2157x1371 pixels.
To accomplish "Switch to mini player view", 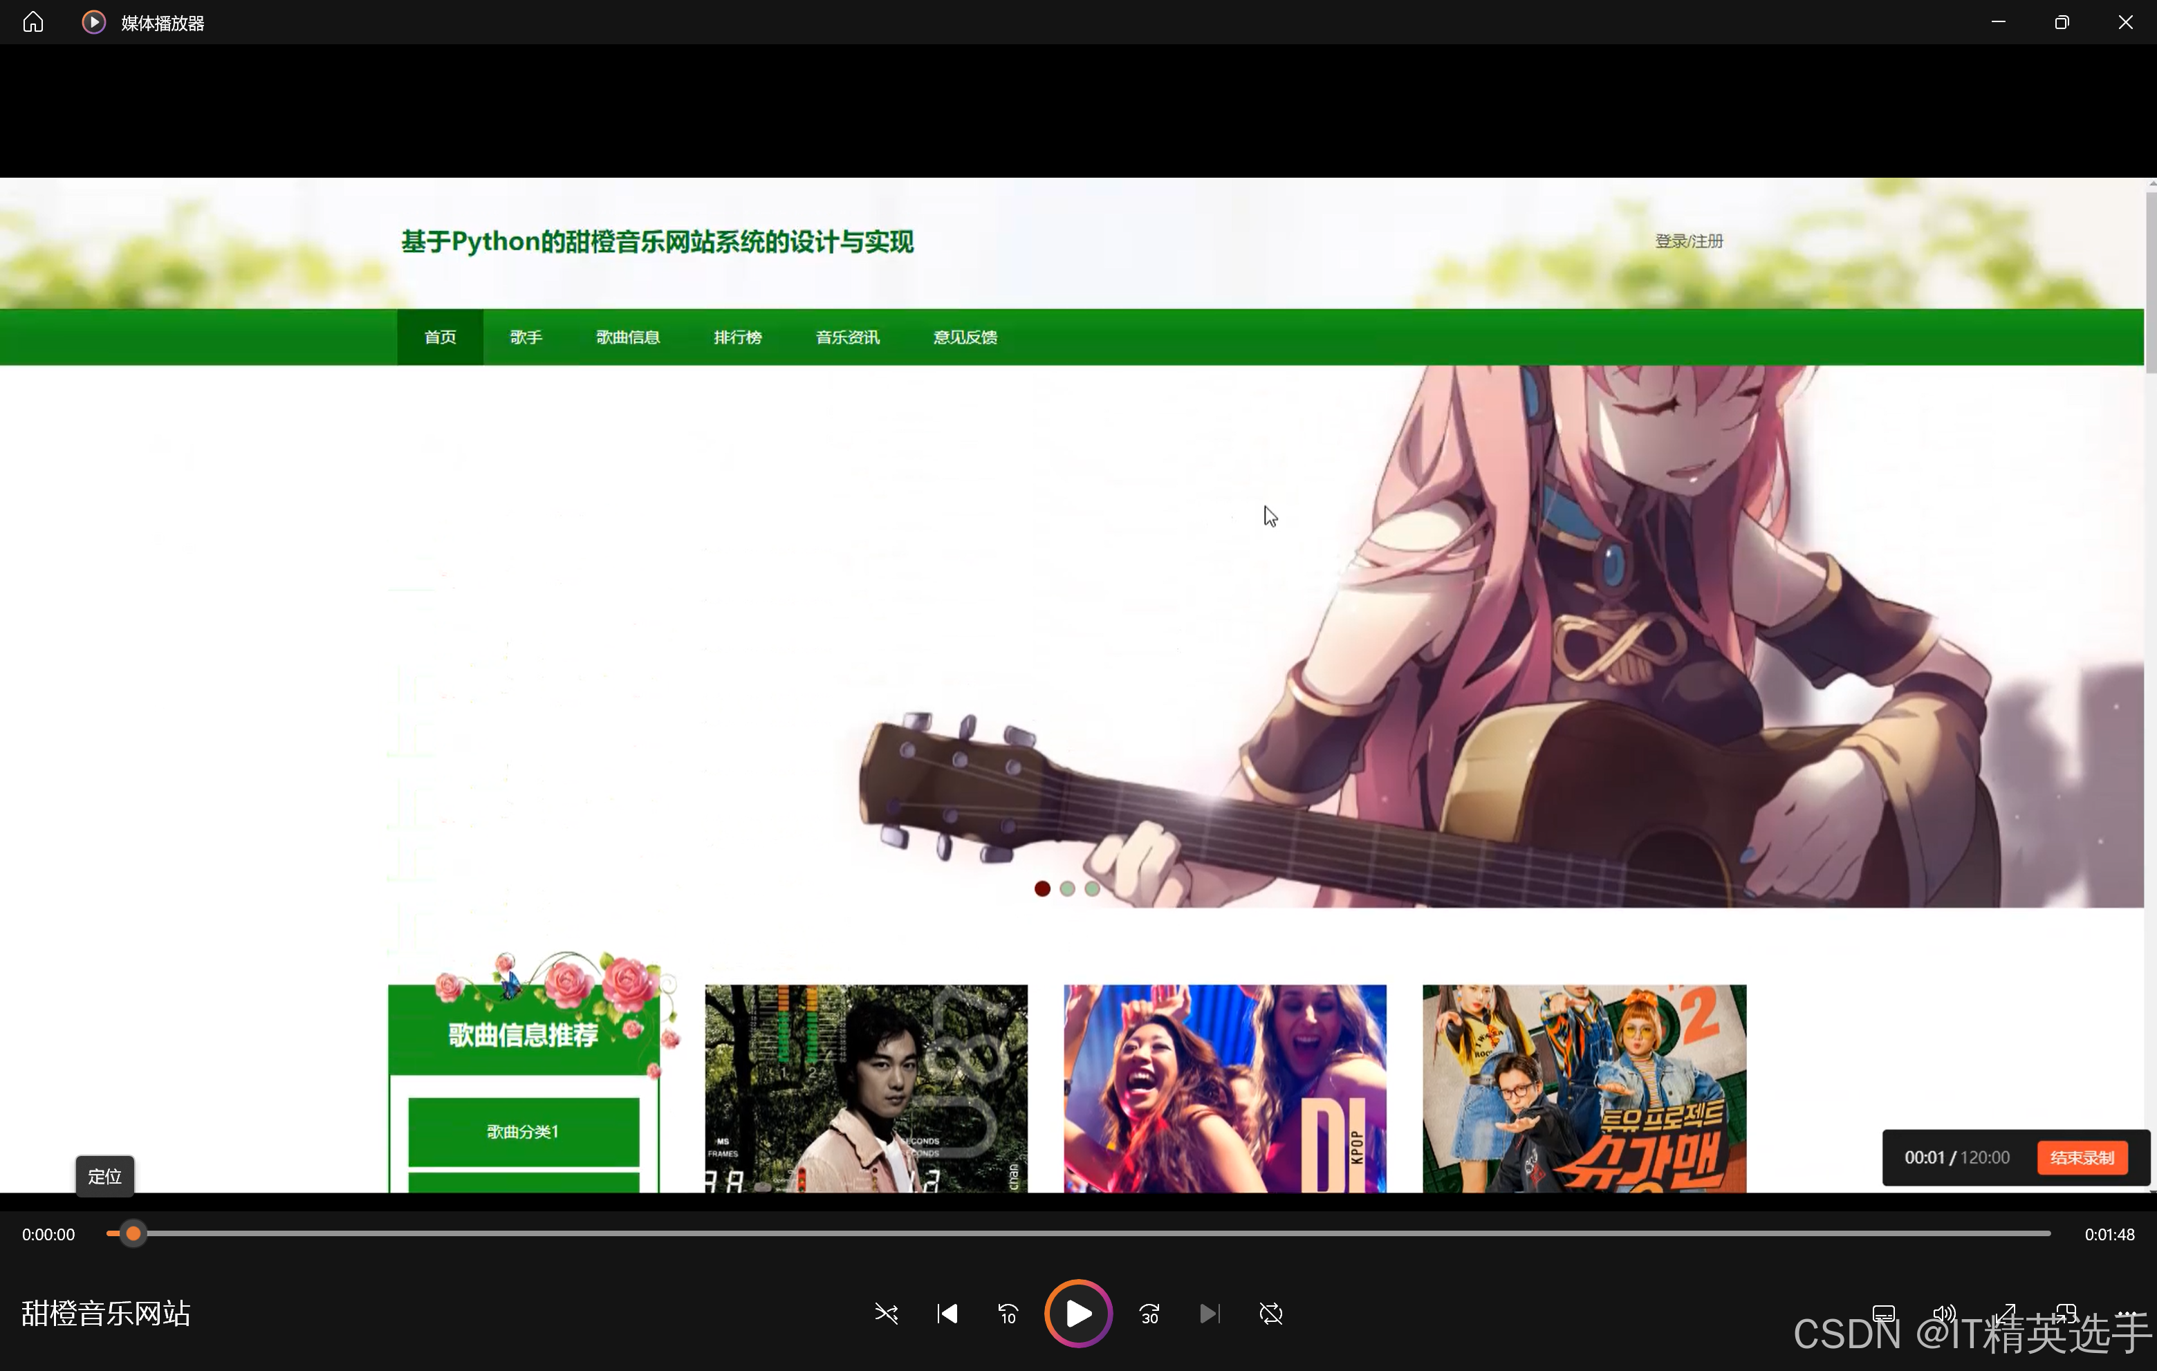I will [2066, 1314].
